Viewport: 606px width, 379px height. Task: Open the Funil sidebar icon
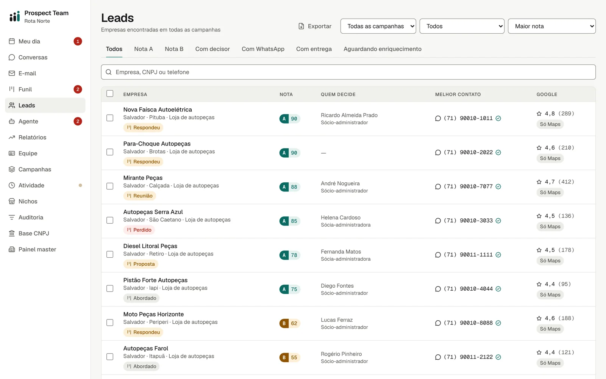pyautogui.click(x=12, y=89)
